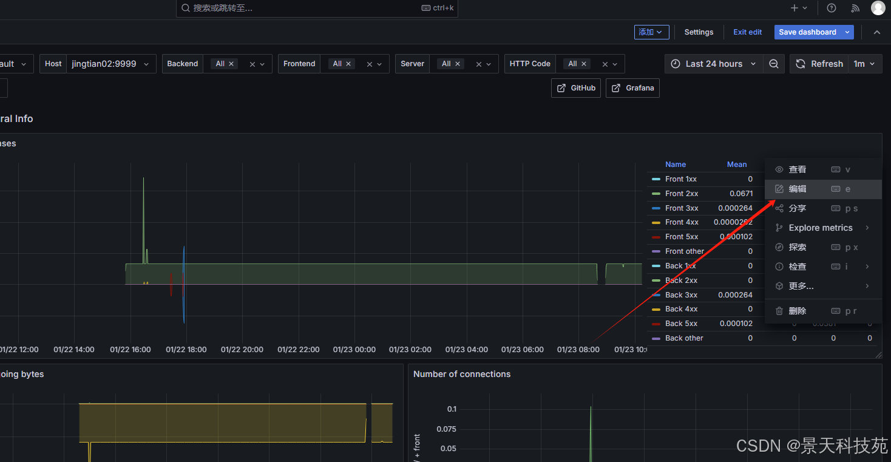
Task: Expand the HTTP Code dropdown arrow
Action: point(615,64)
